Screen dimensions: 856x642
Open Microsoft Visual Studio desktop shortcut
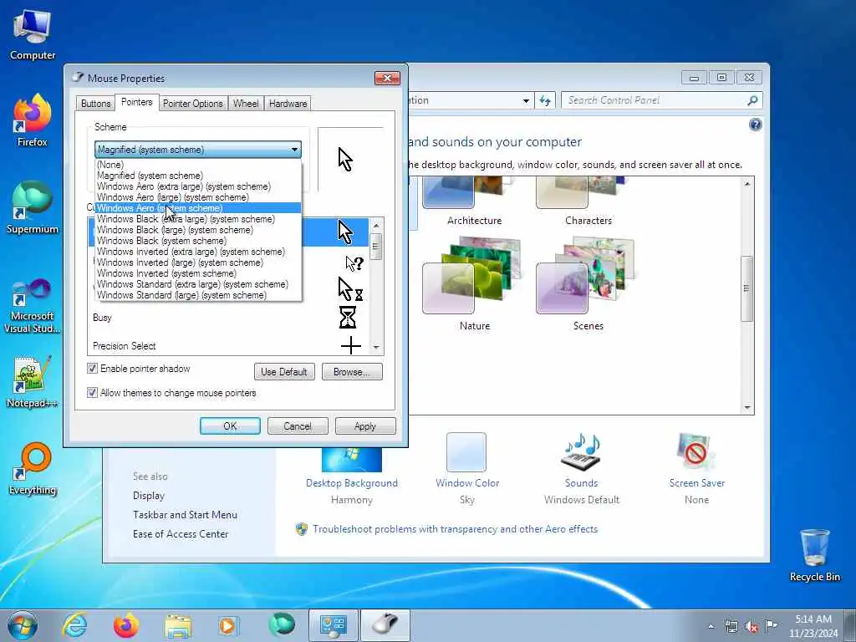(33, 306)
